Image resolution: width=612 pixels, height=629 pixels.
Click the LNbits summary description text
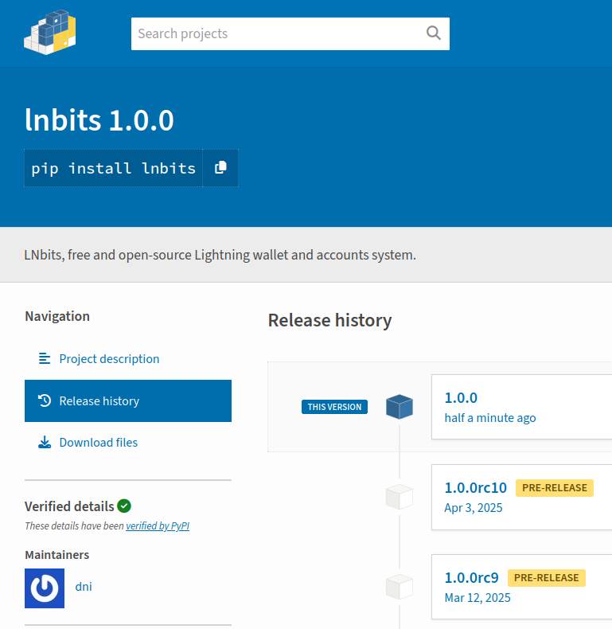(x=220, y=255)
